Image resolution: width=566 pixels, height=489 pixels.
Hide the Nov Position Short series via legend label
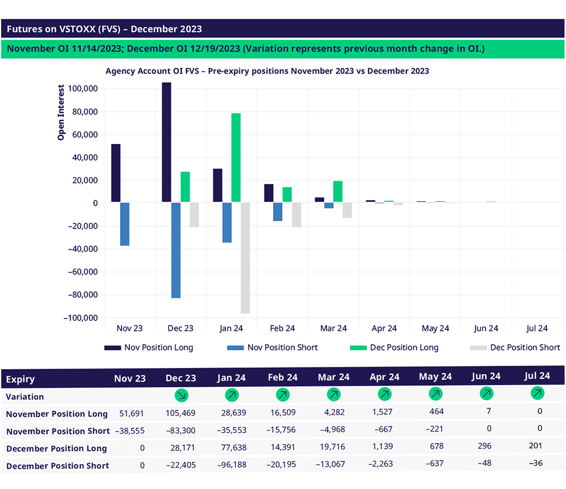point(282,348)
